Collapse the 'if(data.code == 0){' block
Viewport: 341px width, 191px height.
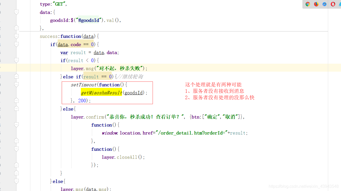click(x=16, y=45)
